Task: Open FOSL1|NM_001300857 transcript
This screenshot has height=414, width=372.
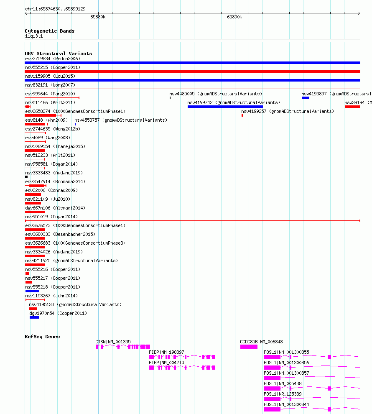Action: pyautogui.click(x=286, y=373)
